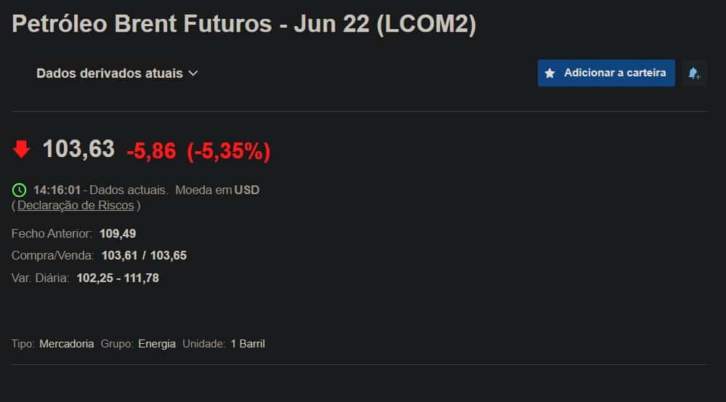Click the timestamp 14:16:01
The width and height of the screenshot is (726, 402).
57,190
